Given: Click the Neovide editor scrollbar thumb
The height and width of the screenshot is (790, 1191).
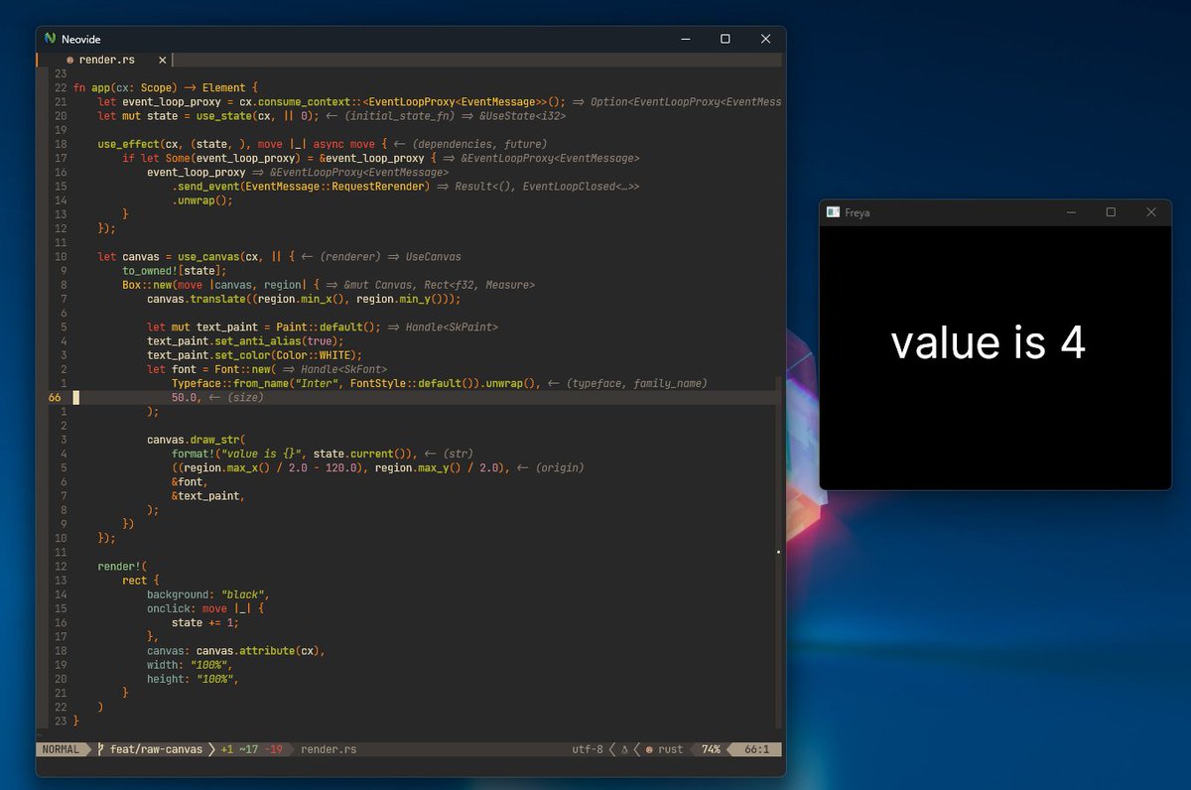Looking at the screenshot, I should coord(778,551).
